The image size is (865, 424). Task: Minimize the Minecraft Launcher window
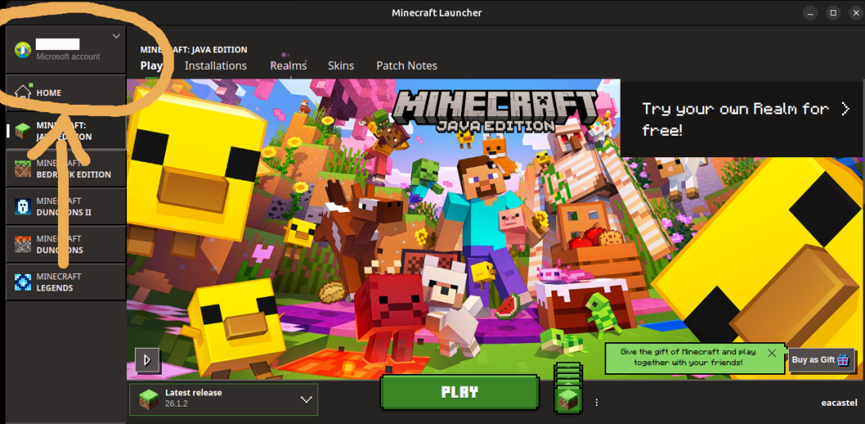coord(811,13)
